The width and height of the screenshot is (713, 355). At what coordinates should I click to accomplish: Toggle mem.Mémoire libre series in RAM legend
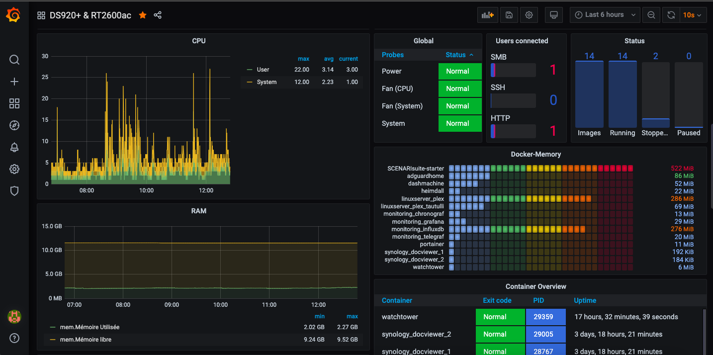85,340
